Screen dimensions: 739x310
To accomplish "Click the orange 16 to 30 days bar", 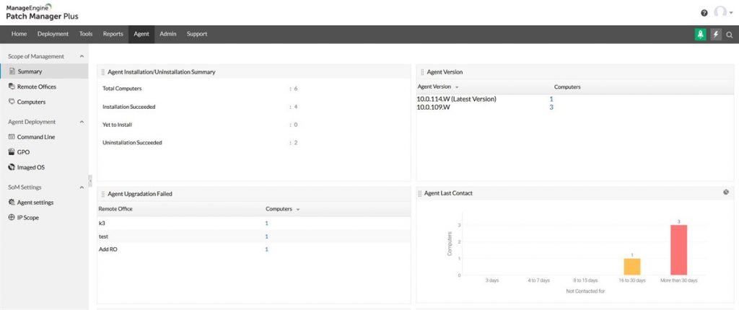I will click(x=632, y=267).
